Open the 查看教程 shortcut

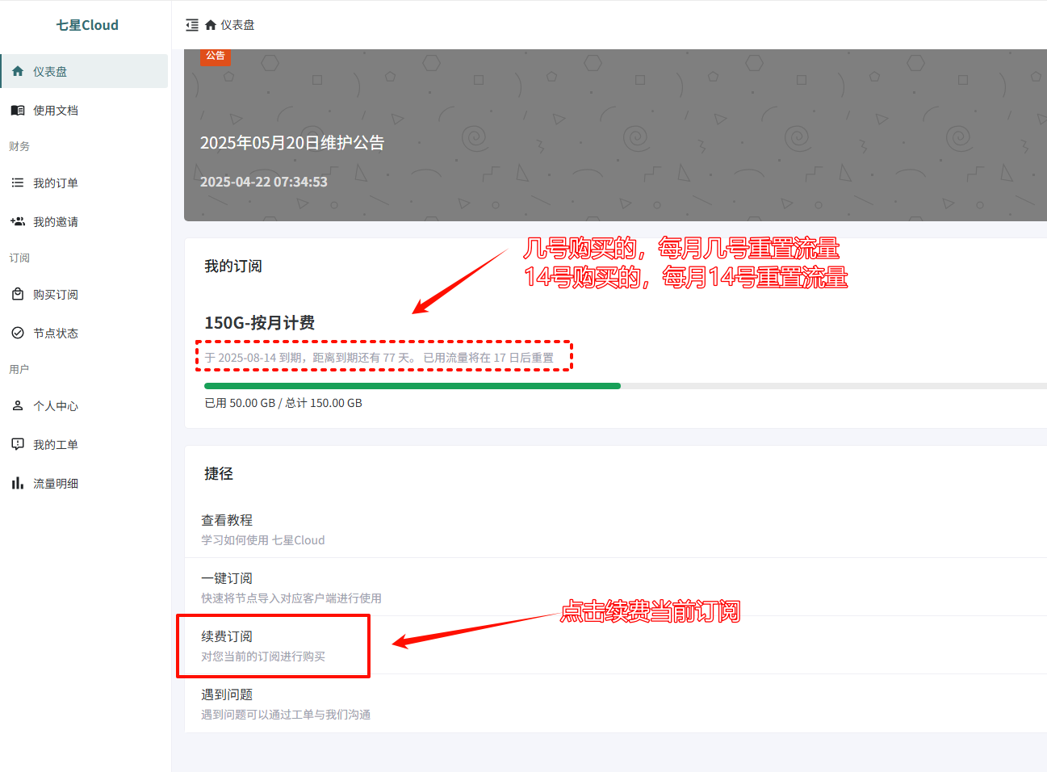616,529
